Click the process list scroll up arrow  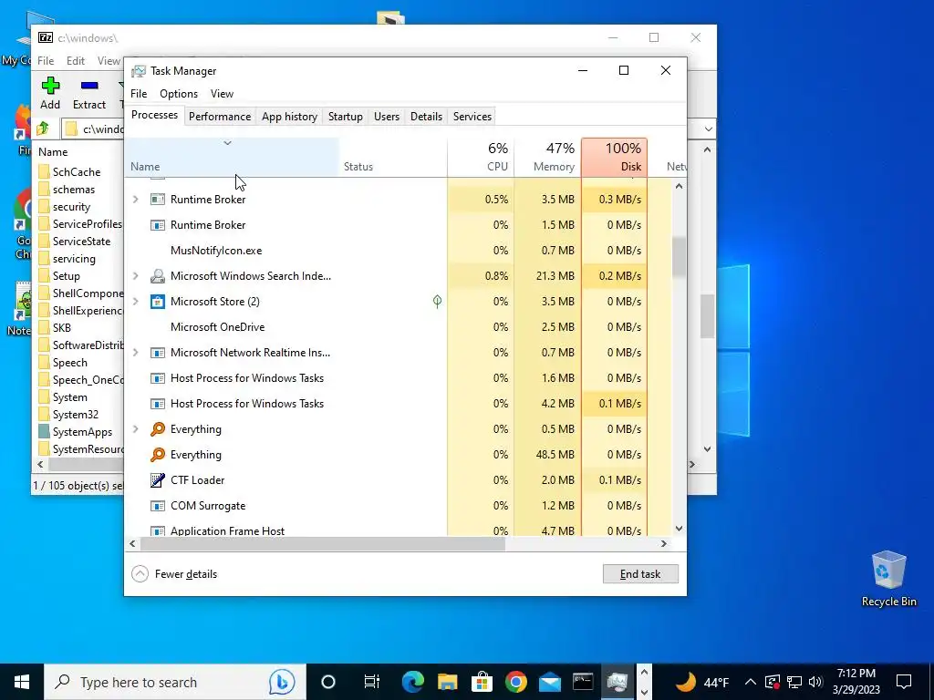click(679, 186)
